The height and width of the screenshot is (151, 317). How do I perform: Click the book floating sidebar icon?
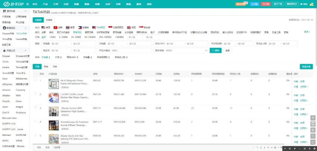click(313, 130)
